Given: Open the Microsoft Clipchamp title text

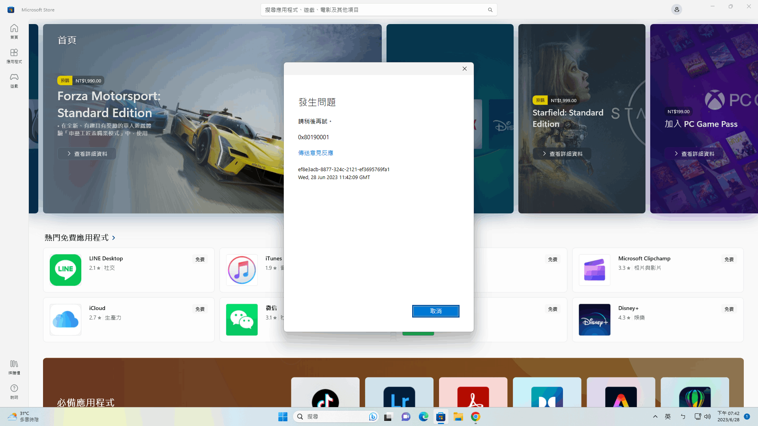Looking at the screenshot, I should (644, 258).
